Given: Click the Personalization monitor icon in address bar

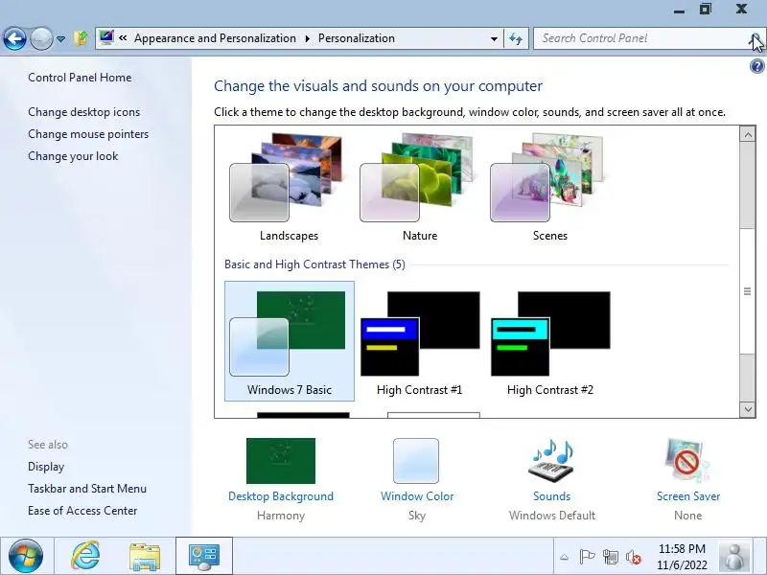Looking at the screenshot, I should click(x=105, y=37).
